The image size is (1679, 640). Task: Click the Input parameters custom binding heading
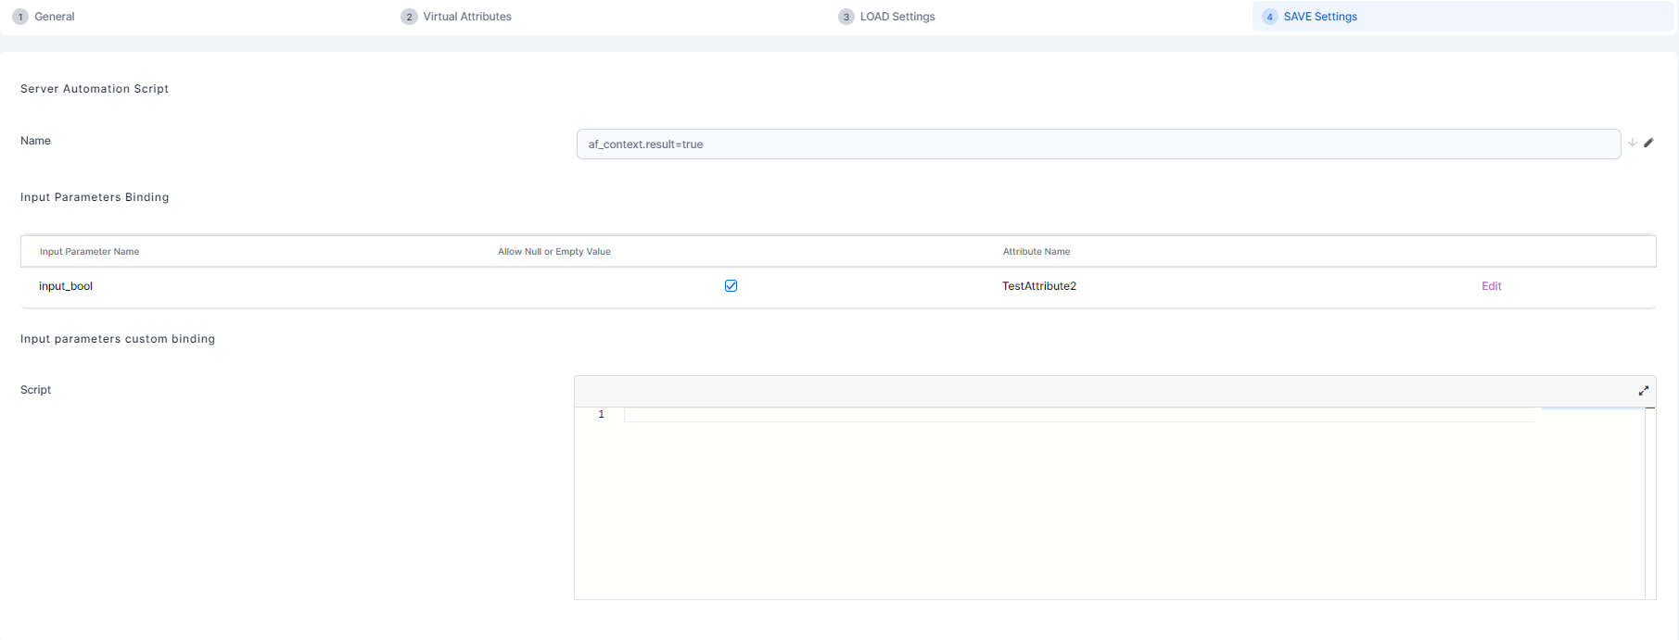click(x=118, y=339)
